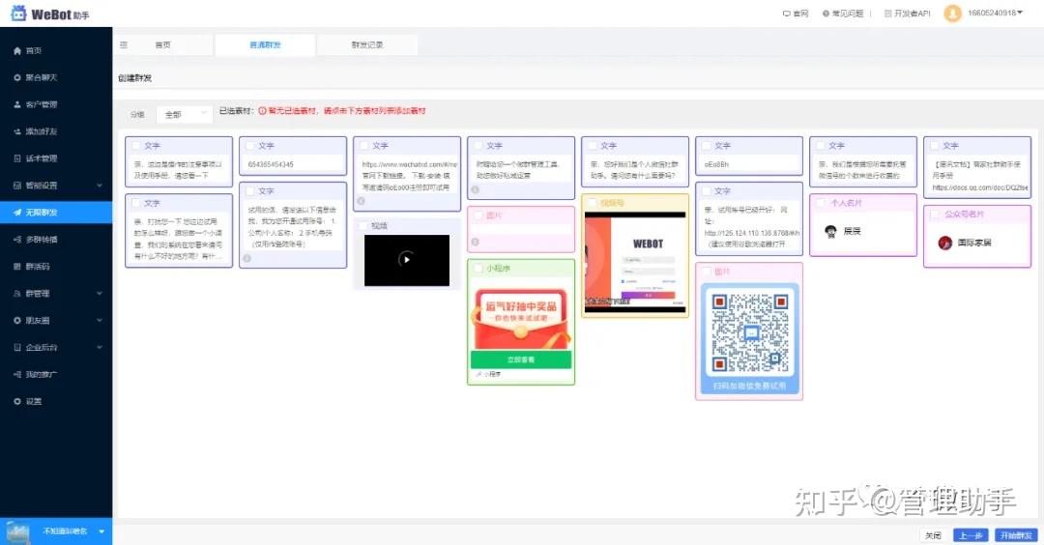
Task: Click the WeBot助手 logo
Action: pyautogui.click(x=50, y=14)
